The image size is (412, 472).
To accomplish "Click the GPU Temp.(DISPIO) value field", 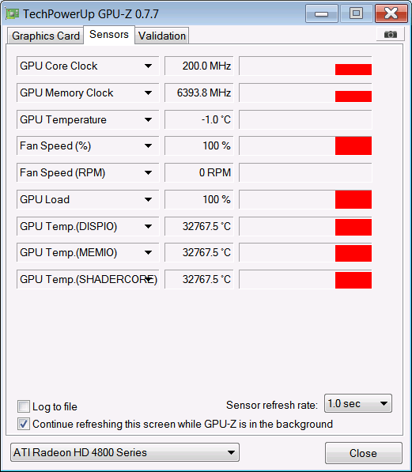I will 198,226.
